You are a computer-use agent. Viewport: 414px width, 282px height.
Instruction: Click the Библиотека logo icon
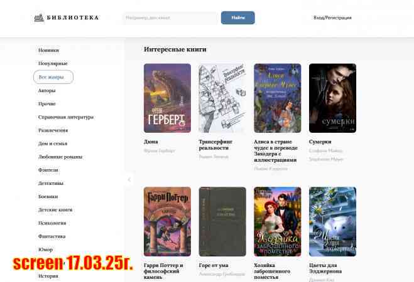point(39,18)
